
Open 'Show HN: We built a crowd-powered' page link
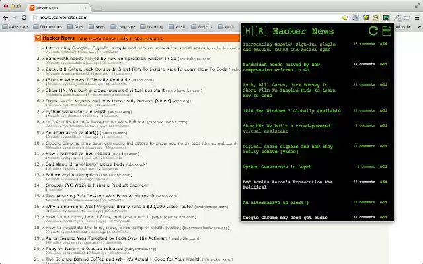[105, 90]
